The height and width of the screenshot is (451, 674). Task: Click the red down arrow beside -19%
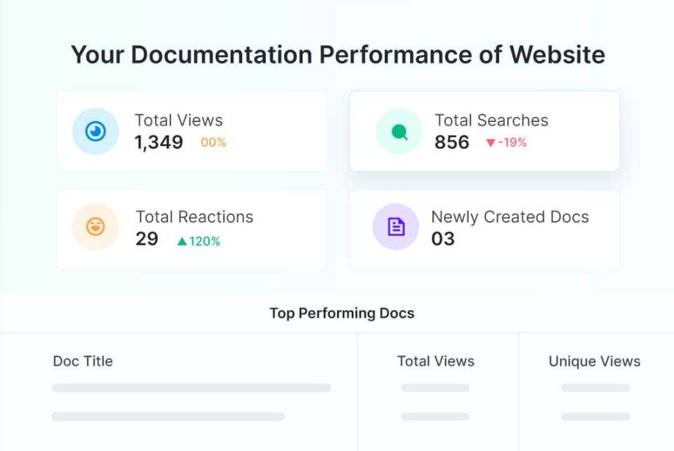[x=490, y=143]
